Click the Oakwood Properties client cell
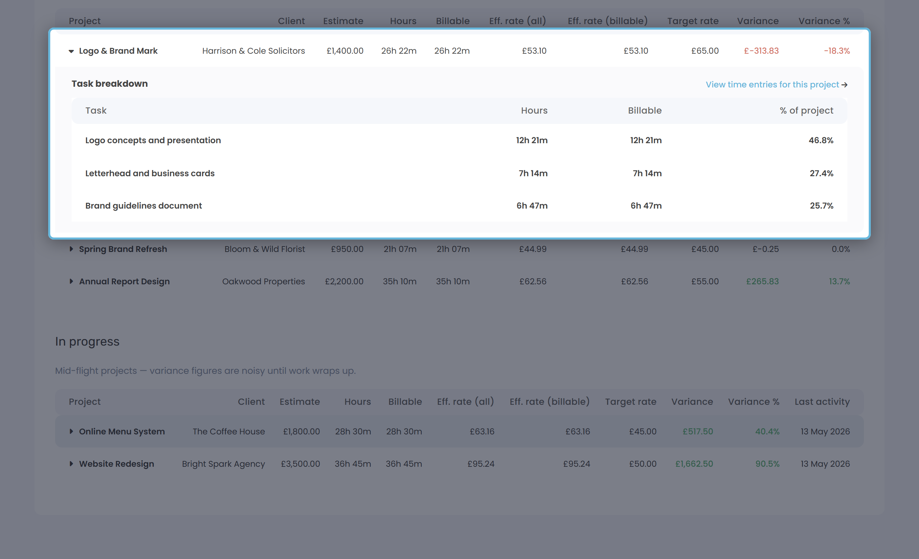The width and height of the screenshot is (919, 559). point(264,281)
